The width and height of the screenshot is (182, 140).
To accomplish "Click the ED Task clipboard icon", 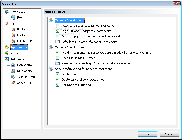I will pyautogui.click(x=13, y=35).
